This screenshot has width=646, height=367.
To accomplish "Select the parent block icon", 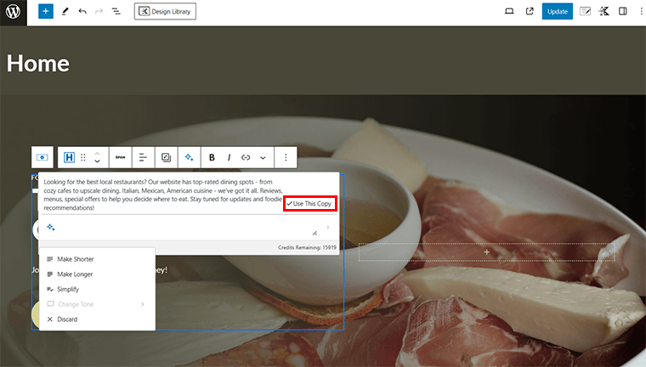I will [42, 157].
